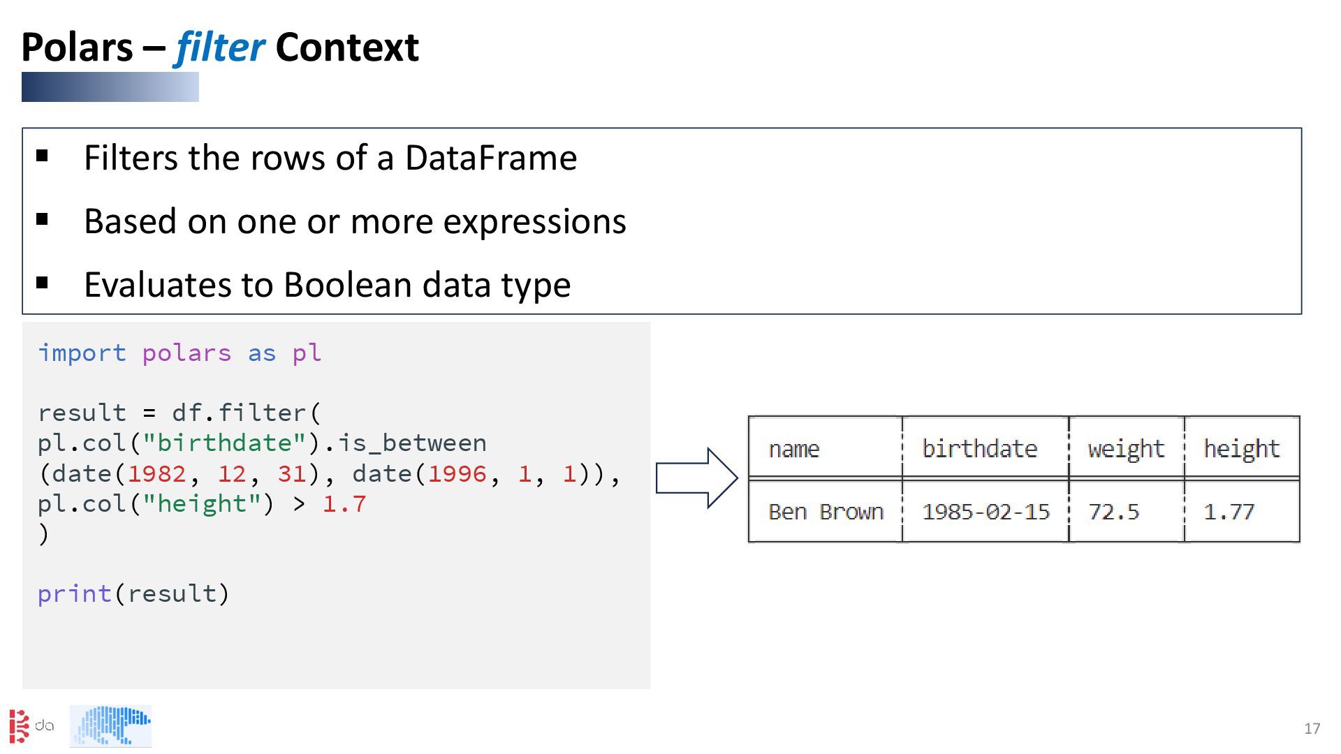The width and height of the screenshot is (1341, 754).
Task: Click bullet Based on one or more expressions
Action: (354, 221)
